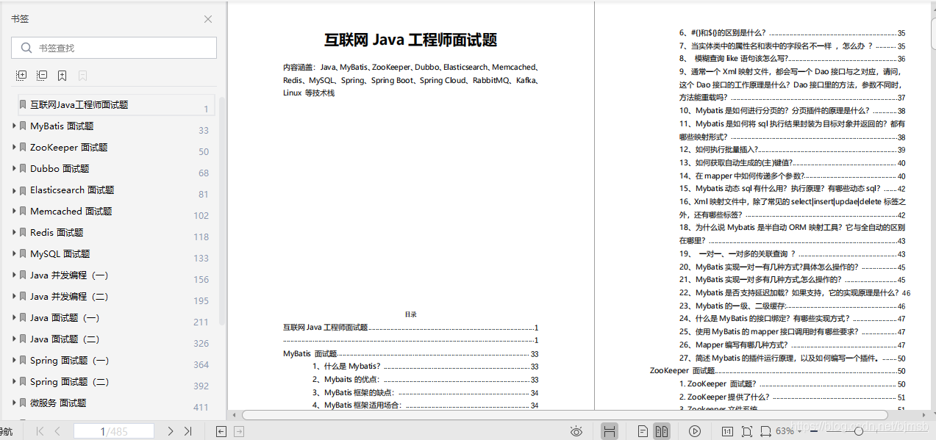The image size is (936, 440).
Task: Click the fit-page icon in status bar
Action: [x=747, y=431]
